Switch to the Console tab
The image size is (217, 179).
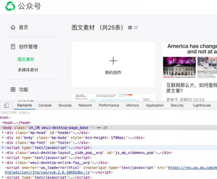(x=45, y=105)
